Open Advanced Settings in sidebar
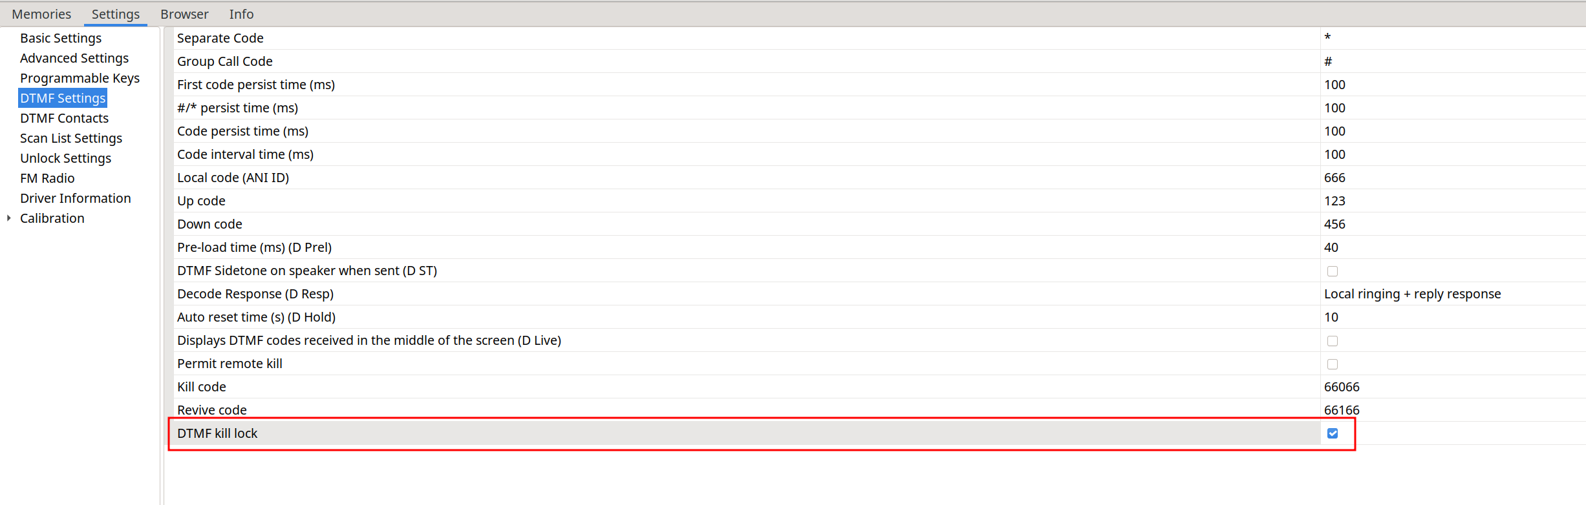This screenshot has width=1586, height=505. click(x=74, y=58)
